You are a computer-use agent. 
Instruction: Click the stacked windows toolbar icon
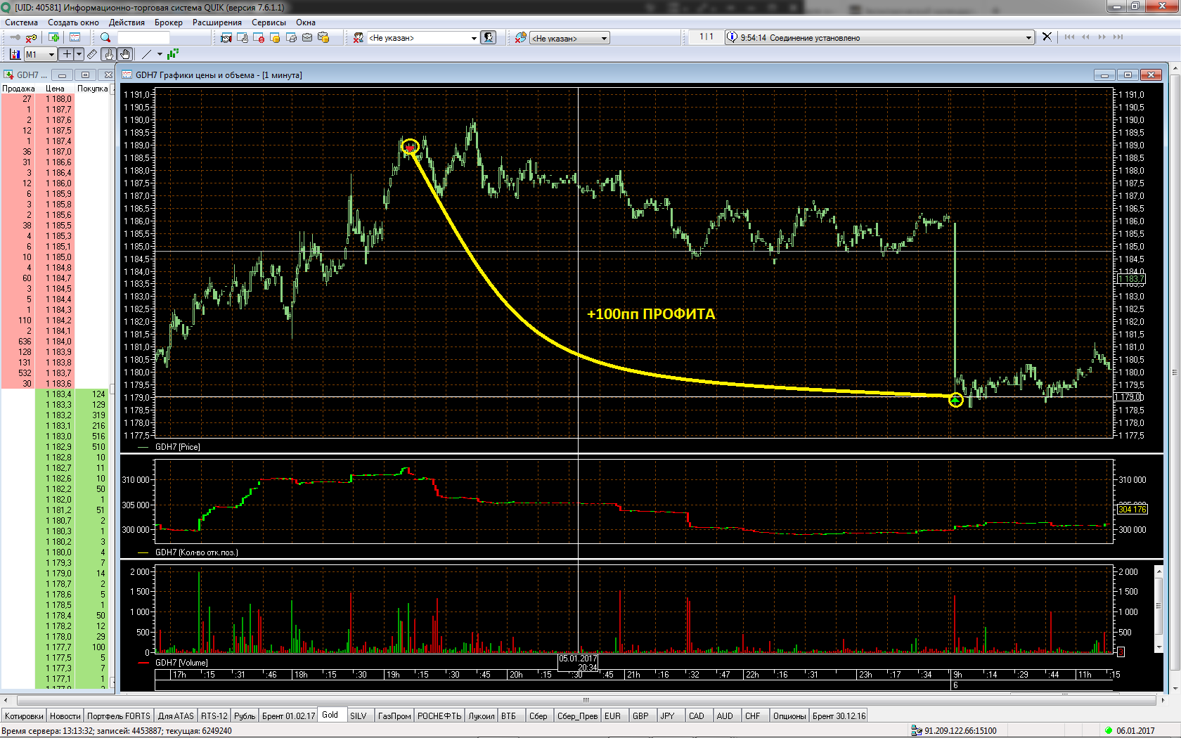tap(291, 37)
